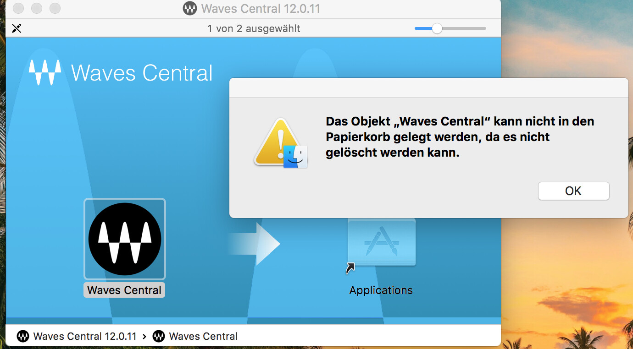Close the Waves Central Finder window
Viewport: 633px width, 349px height.
(18, 8)
